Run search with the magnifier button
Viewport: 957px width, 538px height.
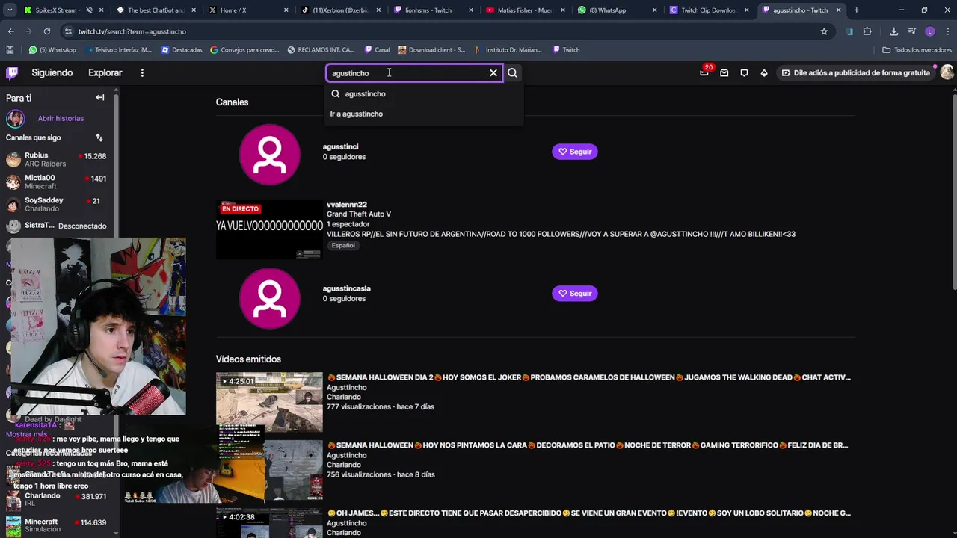point(512,72)
